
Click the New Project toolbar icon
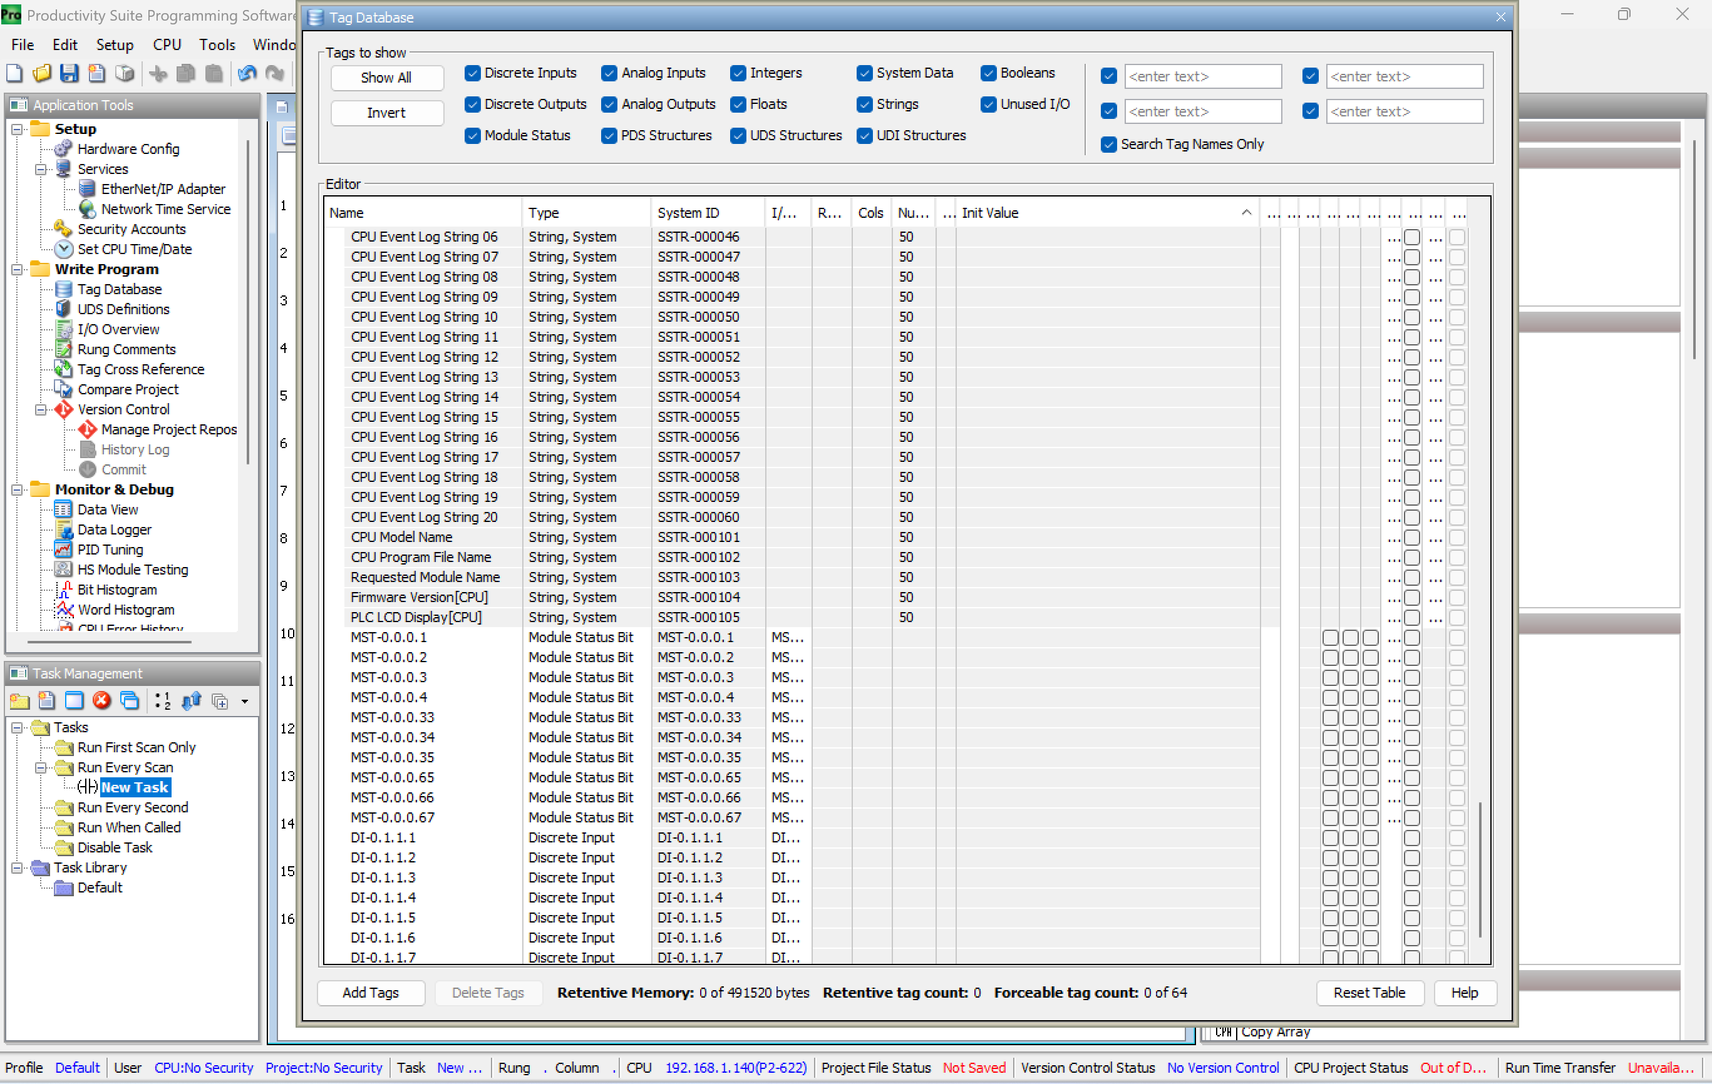[x=14, y=73]
